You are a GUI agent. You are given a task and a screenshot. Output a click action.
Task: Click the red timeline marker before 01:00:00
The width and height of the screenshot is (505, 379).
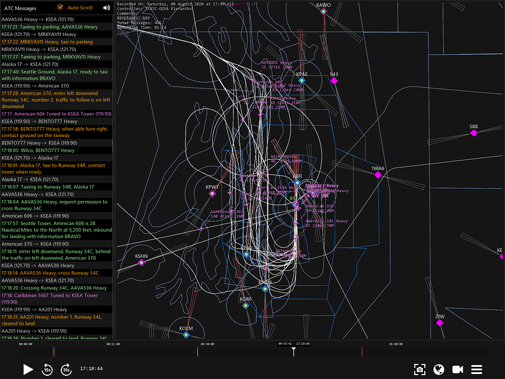362,352
